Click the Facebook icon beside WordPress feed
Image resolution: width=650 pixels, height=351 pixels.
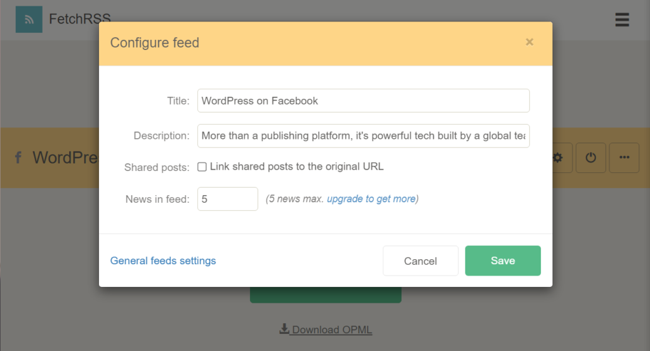point(18,158)
